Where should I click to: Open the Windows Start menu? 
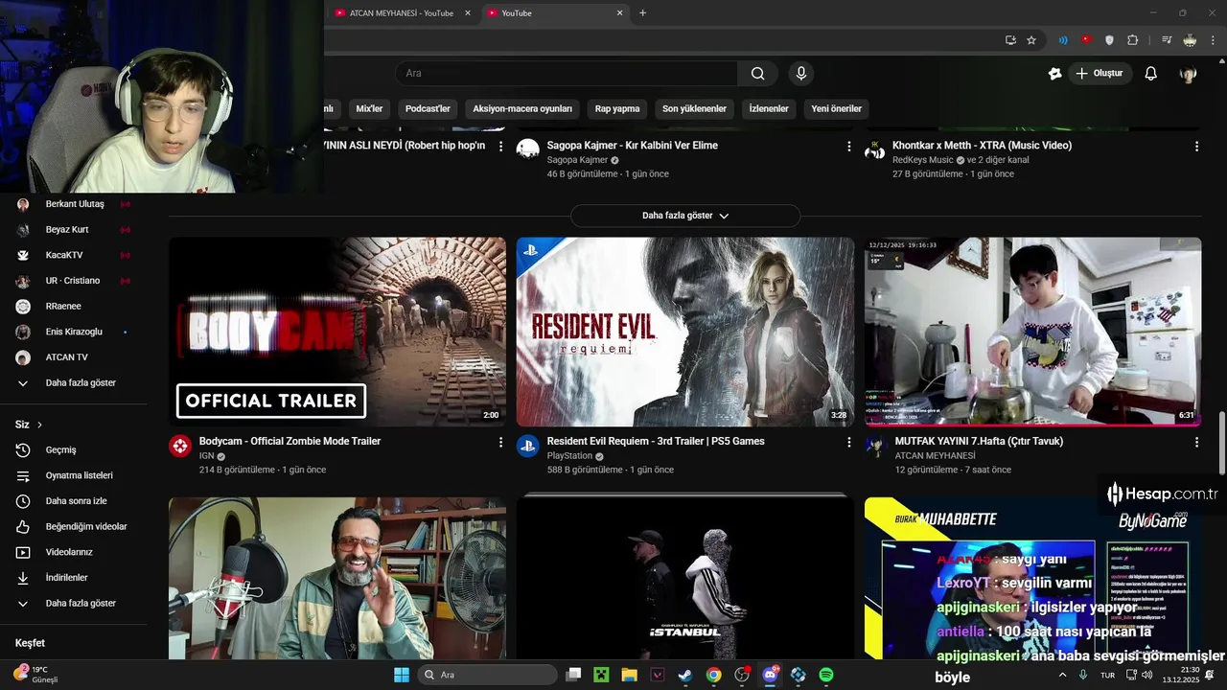tap(402, 675)
